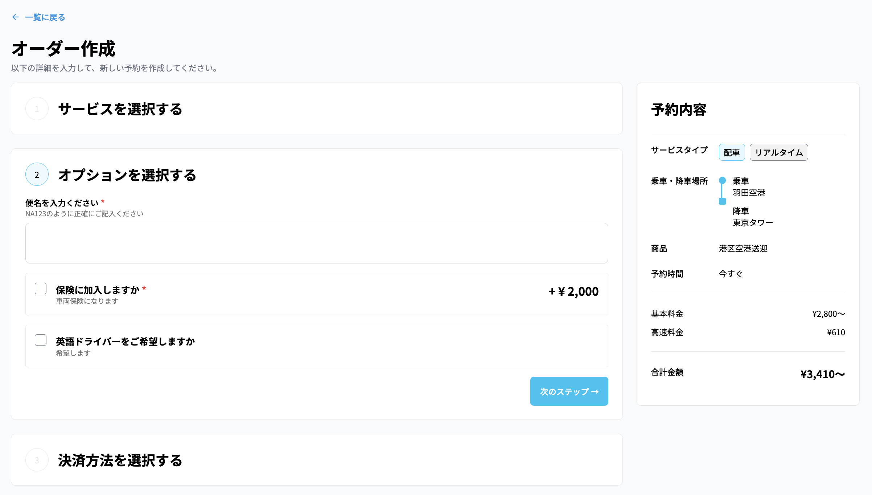Expand the 決済方法を選択する section

pyautogui.click(x=120, y=460)
